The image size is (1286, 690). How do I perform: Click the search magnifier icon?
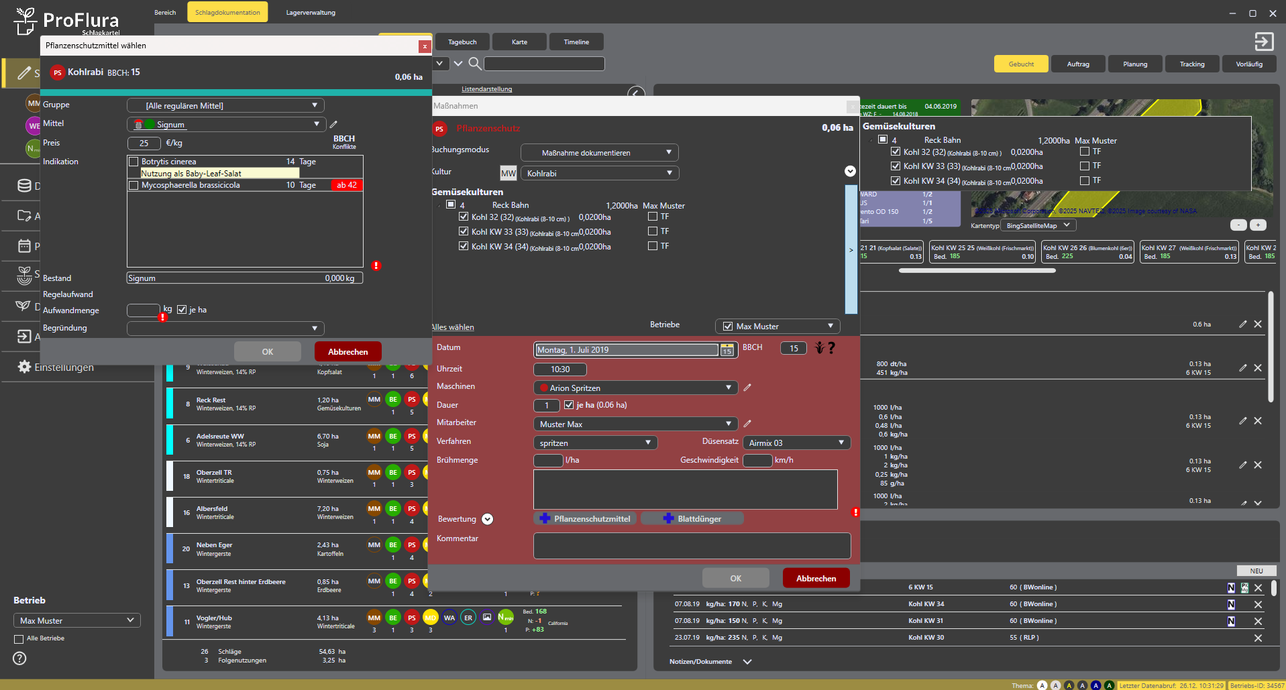(474, 64)
